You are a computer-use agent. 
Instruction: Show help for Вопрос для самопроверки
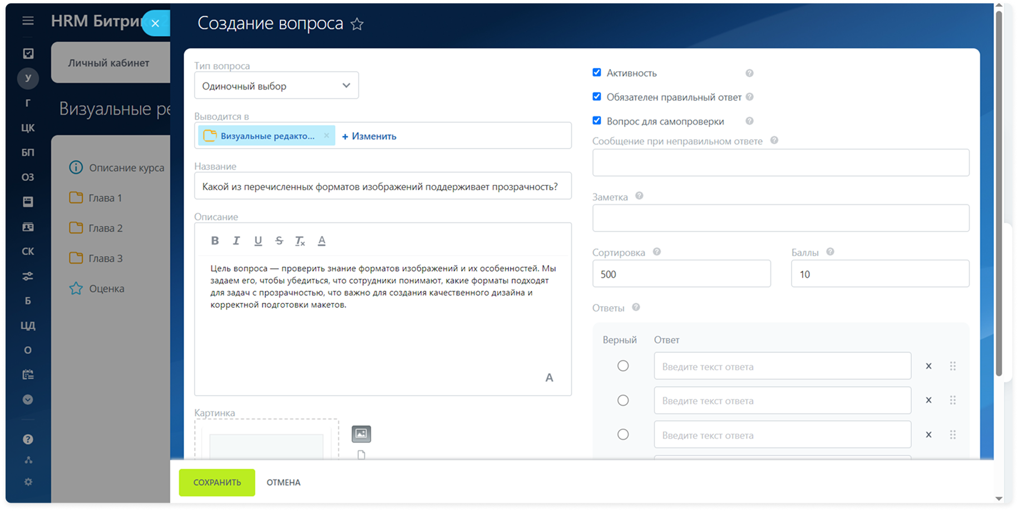[x=749, y=121]
